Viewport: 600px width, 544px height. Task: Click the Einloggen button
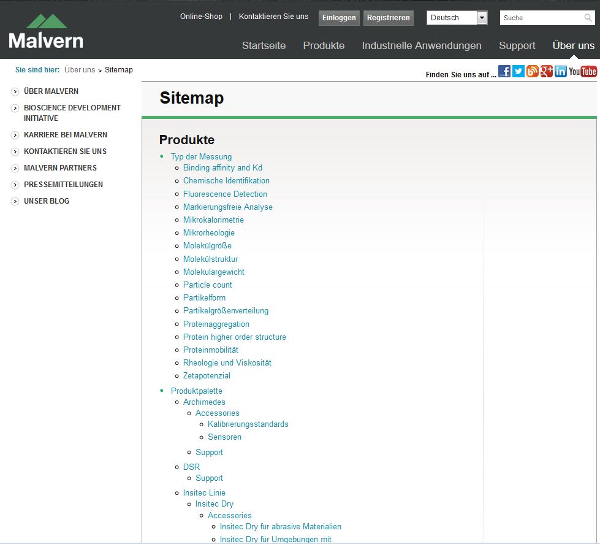(339, 18)
